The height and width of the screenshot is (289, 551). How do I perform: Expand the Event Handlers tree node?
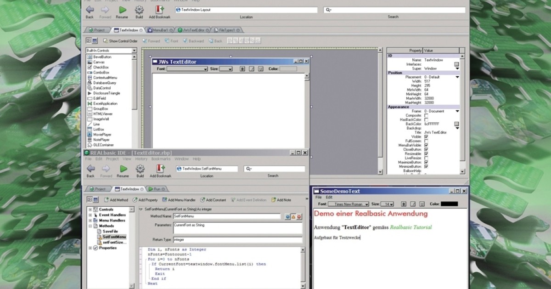pyautogui.click(x=90, y=215)
